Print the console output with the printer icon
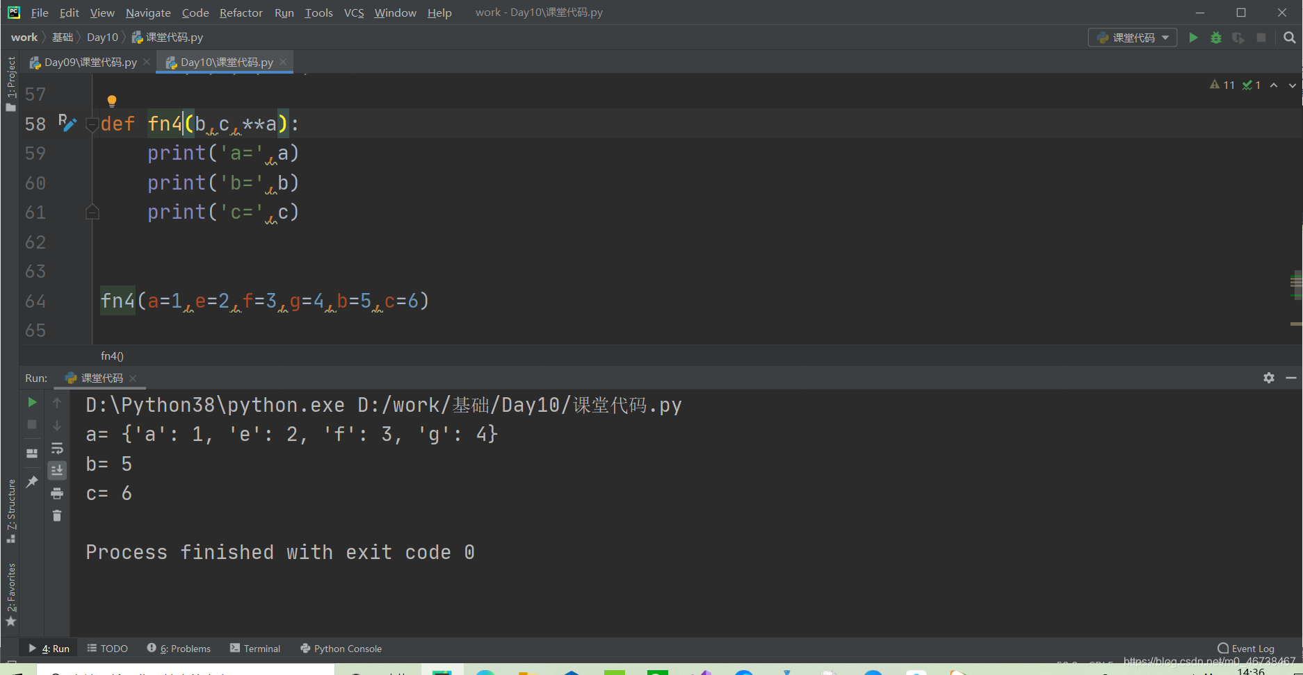This screenshot has width=1303, height=675. coord(57,494)
